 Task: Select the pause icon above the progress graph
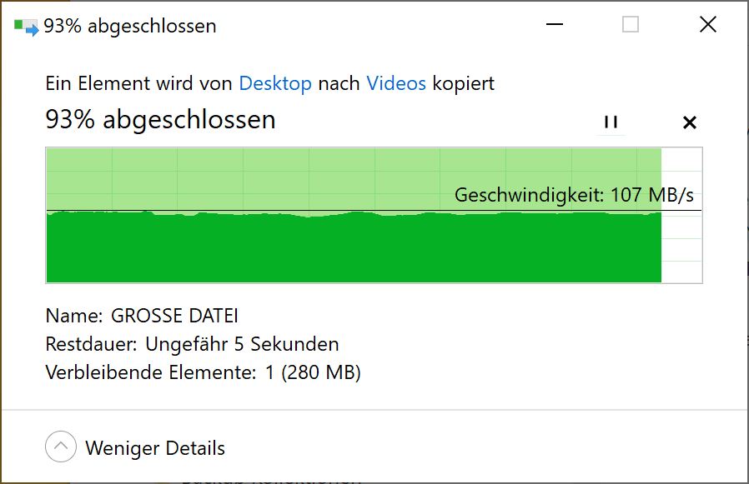(x=611, y=122)
